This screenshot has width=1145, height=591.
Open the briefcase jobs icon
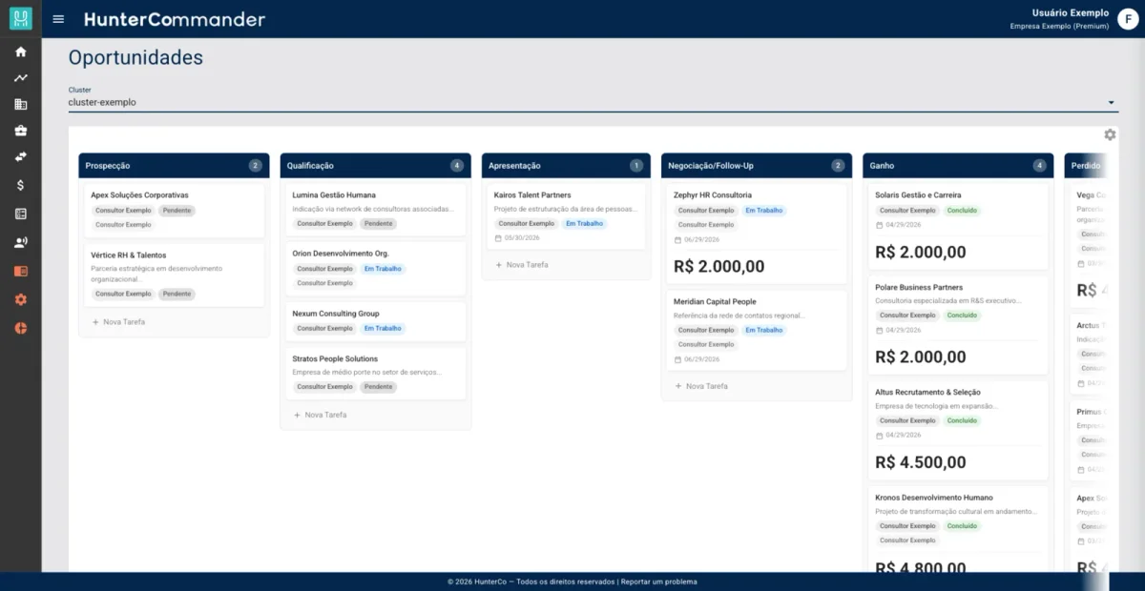point(20,131)
